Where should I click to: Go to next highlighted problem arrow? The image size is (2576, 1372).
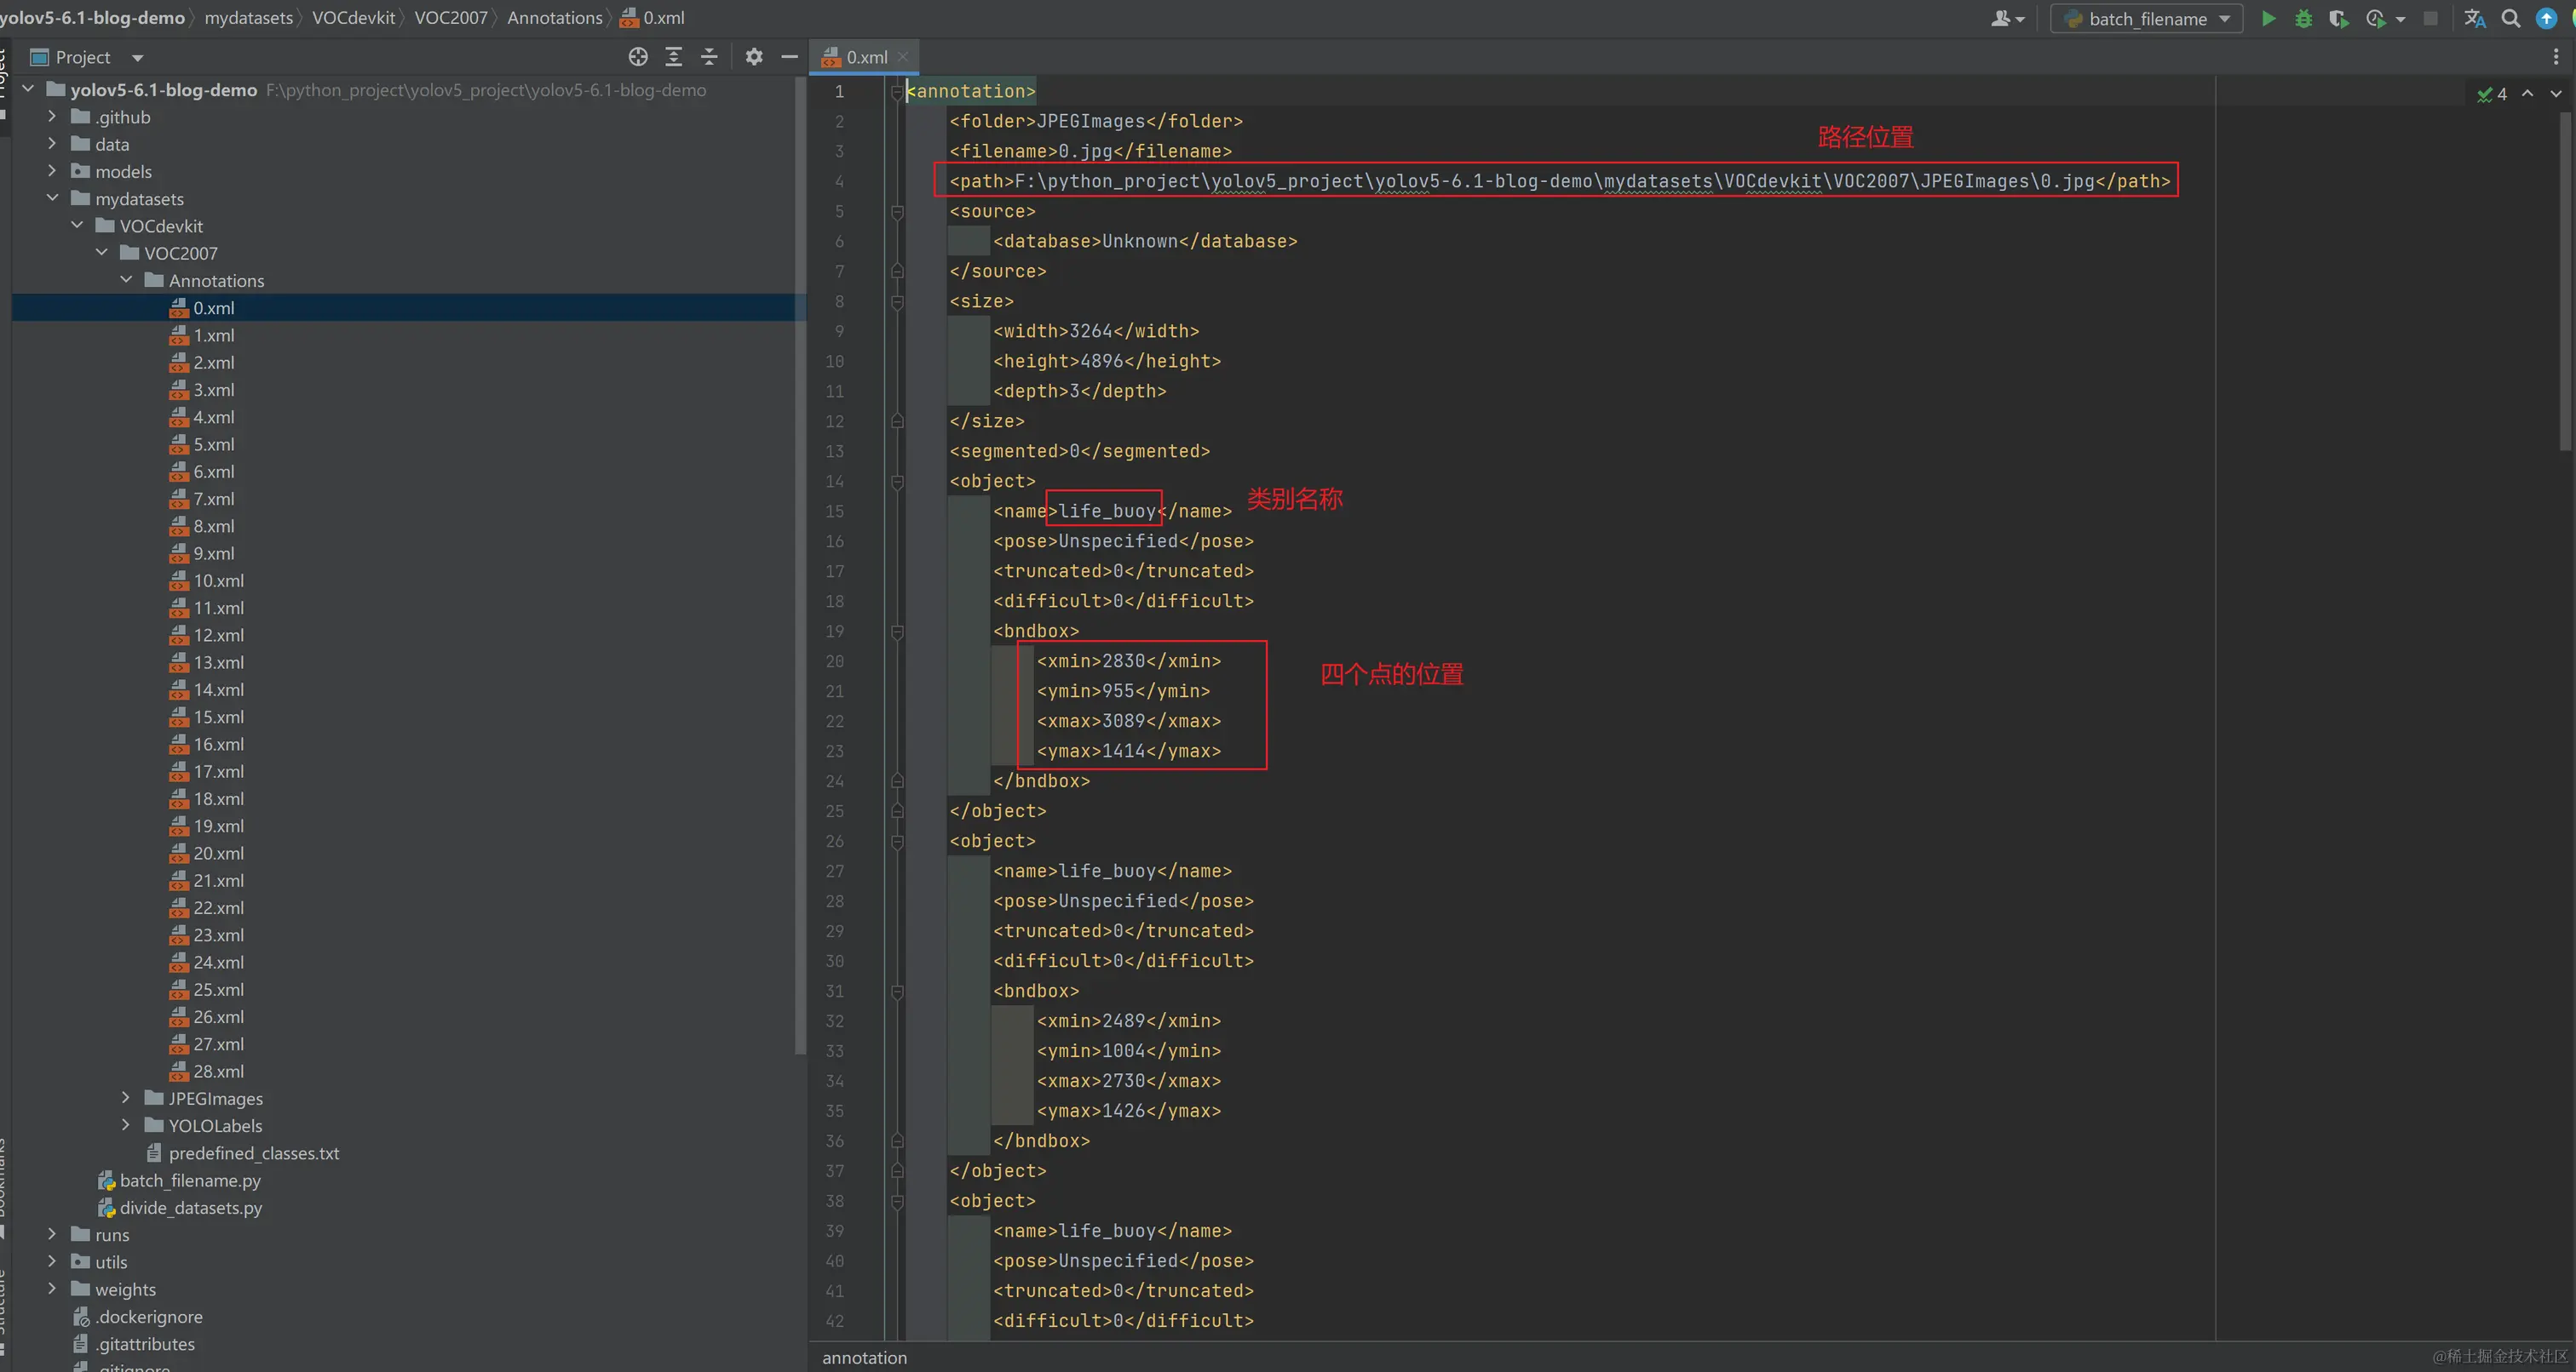[x=2556, y=93]
